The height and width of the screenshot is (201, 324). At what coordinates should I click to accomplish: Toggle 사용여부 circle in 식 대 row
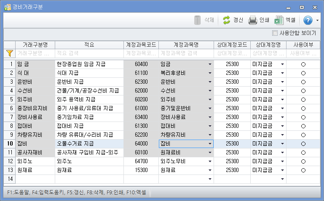(303, 73)
